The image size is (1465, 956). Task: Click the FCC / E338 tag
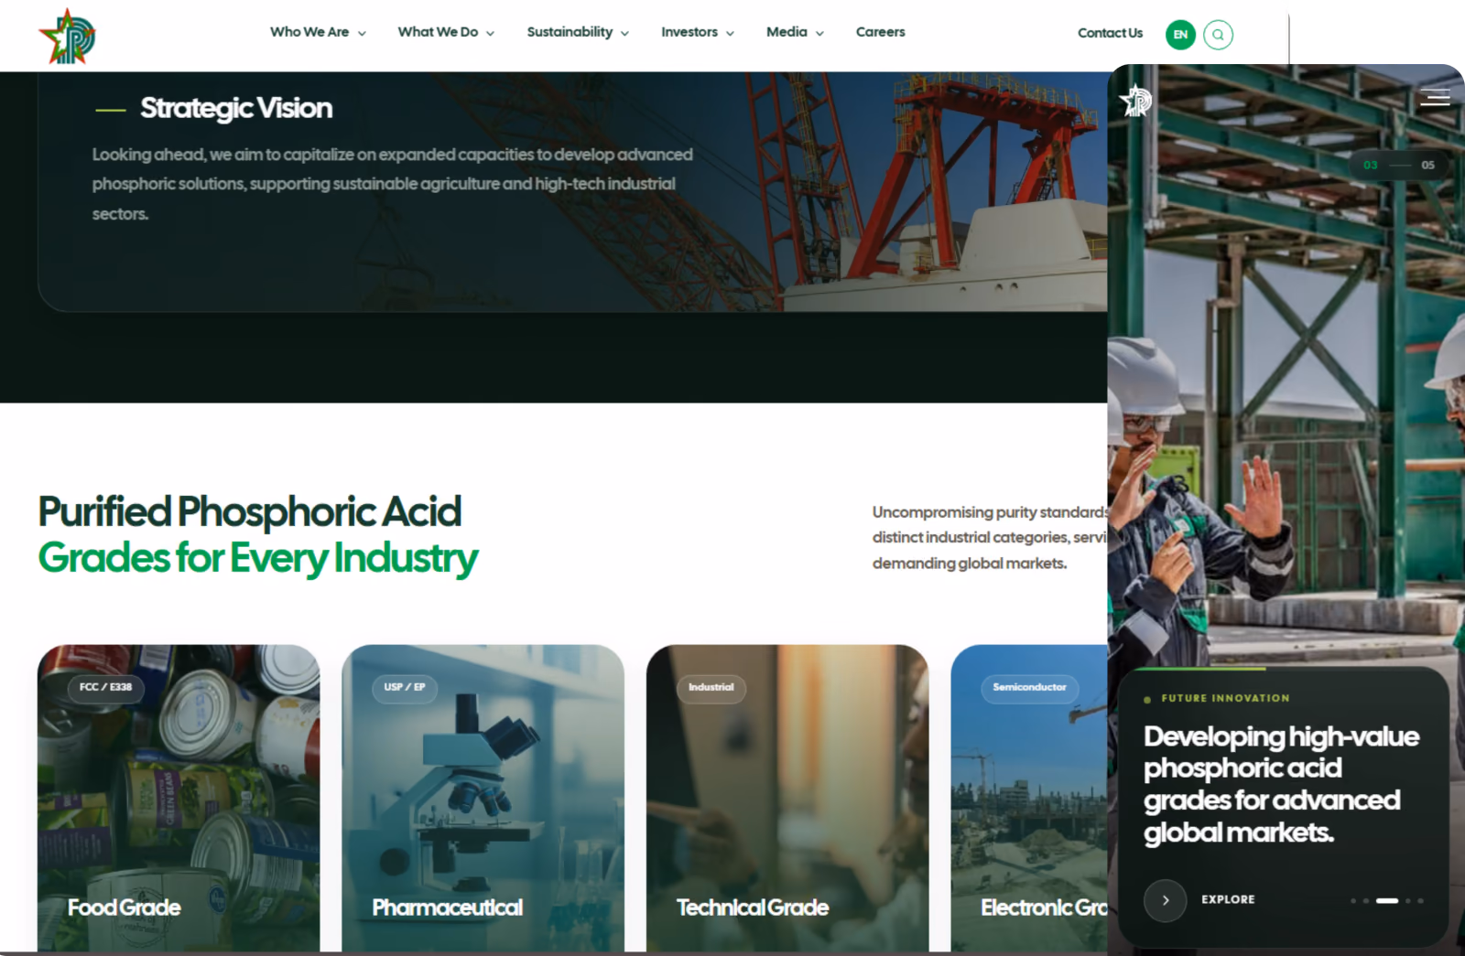(x=105, y=687)
